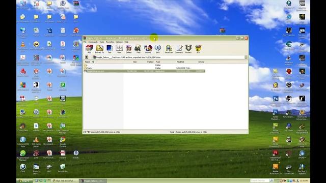Screen dimensions: 326x183
Task: Sort by the Type column header
Action: click(158, 62)
